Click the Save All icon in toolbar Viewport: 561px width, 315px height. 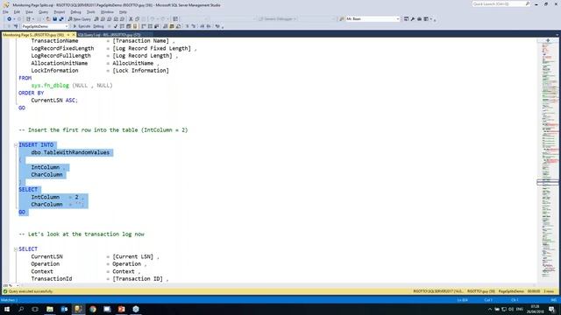coord(61,19)
